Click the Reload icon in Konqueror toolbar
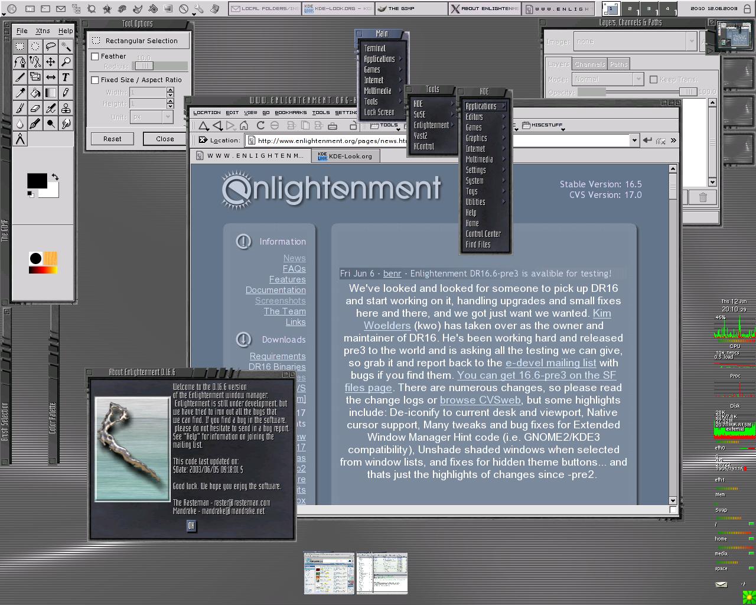 pos(260,125)
